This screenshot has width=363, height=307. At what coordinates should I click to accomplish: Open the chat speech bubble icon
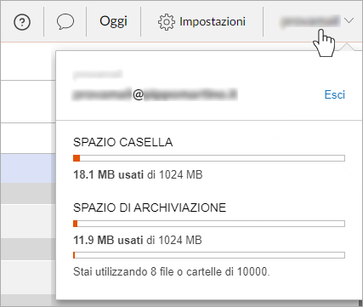coord(65,22)
